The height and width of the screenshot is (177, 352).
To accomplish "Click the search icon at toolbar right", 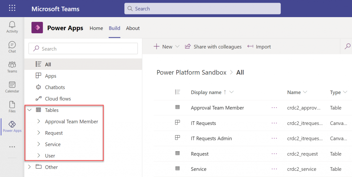I will pyautogui.click(x=348, y=47).
